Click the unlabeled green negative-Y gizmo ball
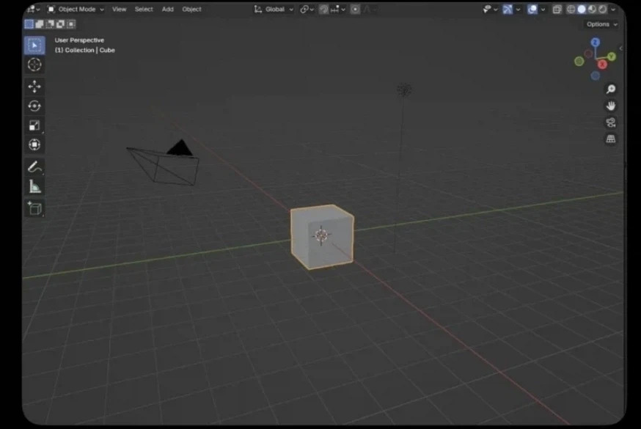This screenshot has width=641, height=429. pos(579,62)
